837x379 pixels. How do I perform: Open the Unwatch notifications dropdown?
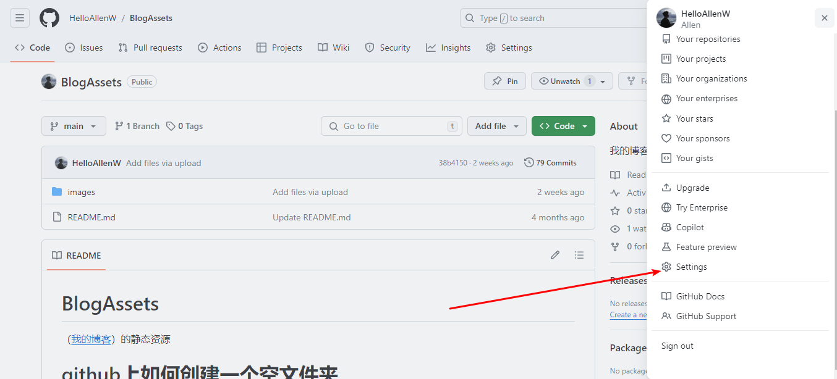pyautogui.click(x=572, y=81)
